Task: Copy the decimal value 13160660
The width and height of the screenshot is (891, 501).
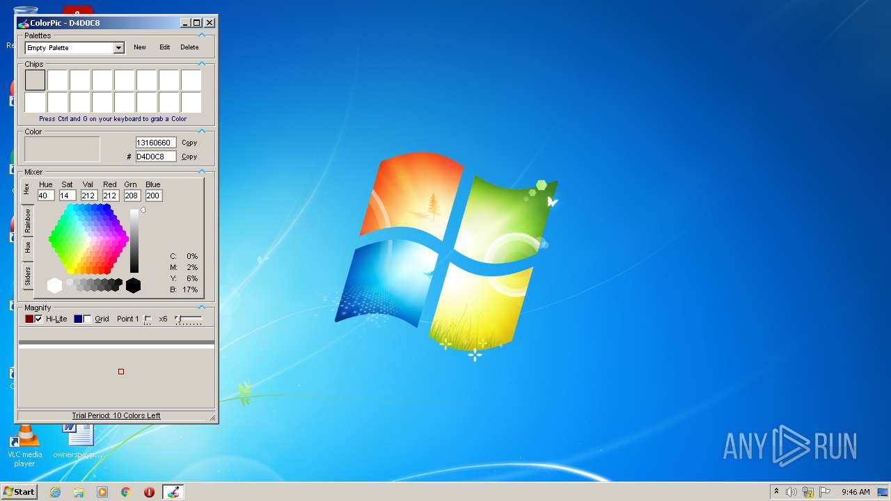Action: (x=189, y=143)
